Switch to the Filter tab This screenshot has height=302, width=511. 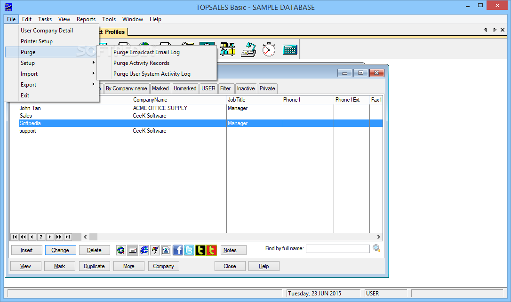(225, 88)
